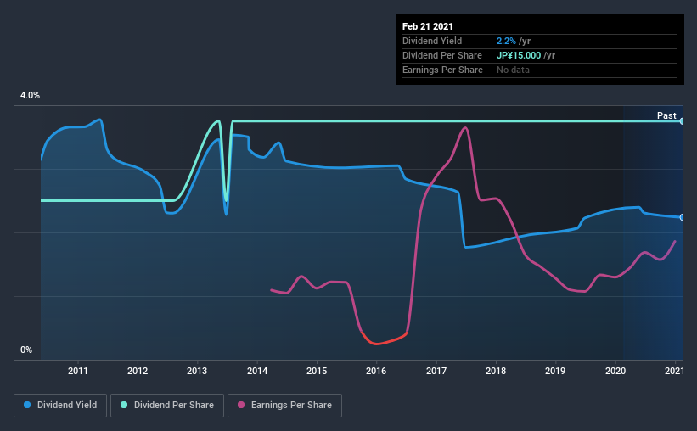The height and width of the screenshot is (431, 697).
Task: Toggle the Dividend Yield legend button
Action: coord(60,406)
